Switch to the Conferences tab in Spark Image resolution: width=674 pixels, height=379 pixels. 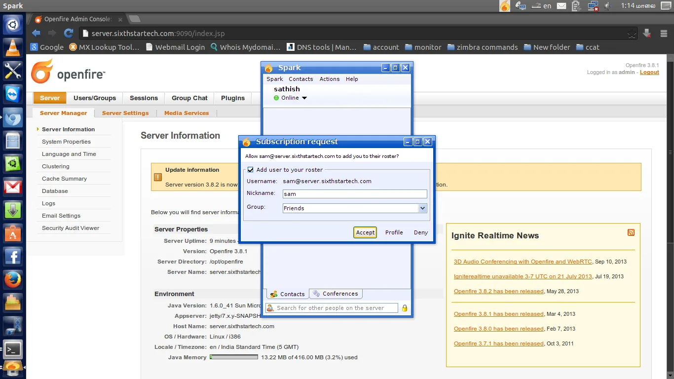(x=336, y=294)
